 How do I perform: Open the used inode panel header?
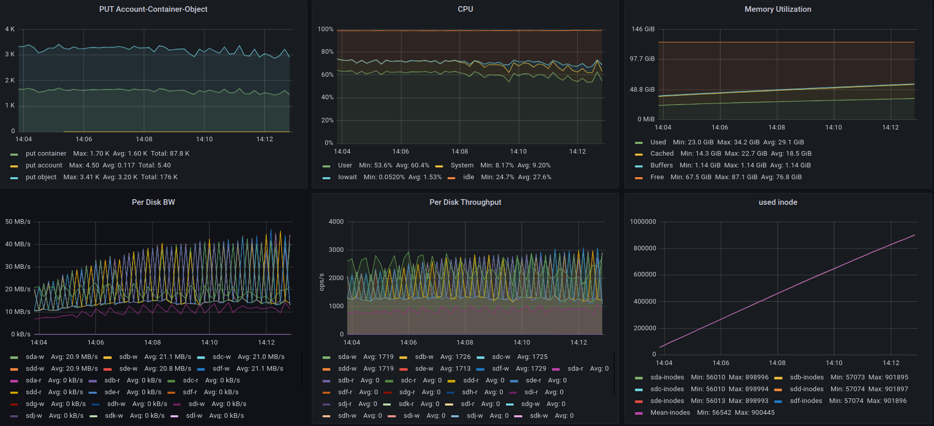tap(777, 202)
